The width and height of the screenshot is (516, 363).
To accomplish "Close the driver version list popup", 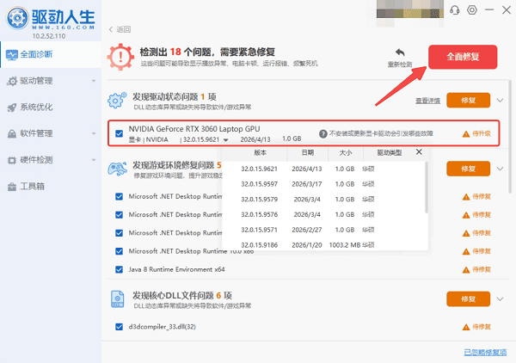I will click(x=419, y=151).
